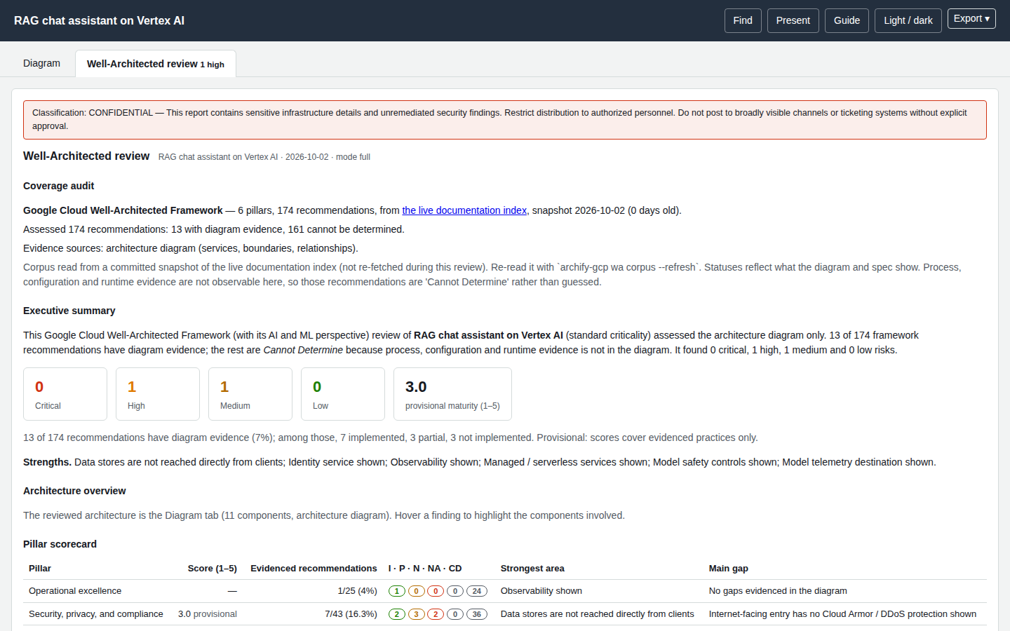Screen dimensions: 1010x631
Task: Click the orange 3 pill in Security row
Action: pos(416,614)
